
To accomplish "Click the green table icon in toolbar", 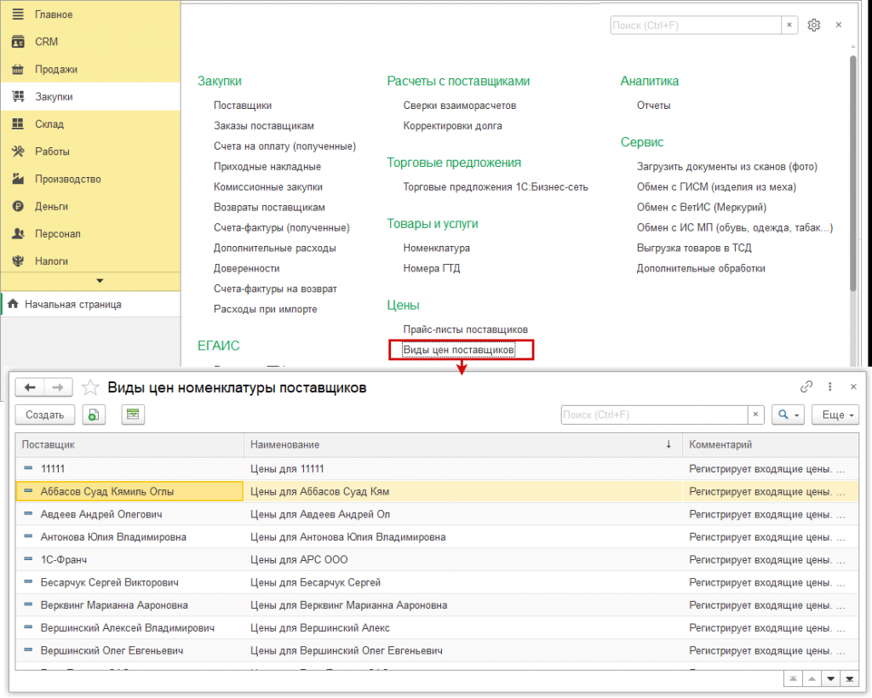I will (133, 415).
